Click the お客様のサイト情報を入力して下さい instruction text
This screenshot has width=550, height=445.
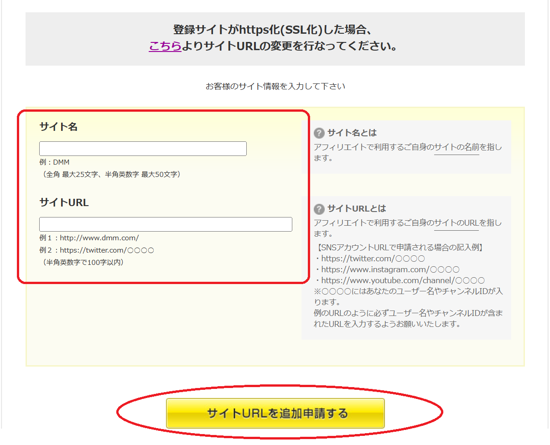point(275,86)
